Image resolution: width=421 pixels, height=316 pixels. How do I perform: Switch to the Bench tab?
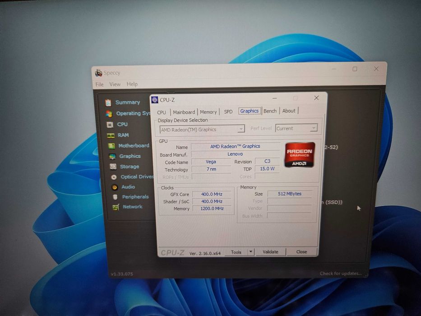pos(270,111)
